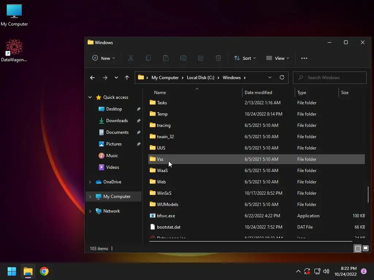This screenshot has height=280, width=374.
Task: Open the My Computer desktop icon
Action: pos(14,15)
